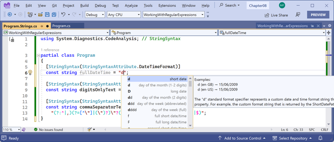
Task: Click the Open File folder icon
Action: [41, 15]
